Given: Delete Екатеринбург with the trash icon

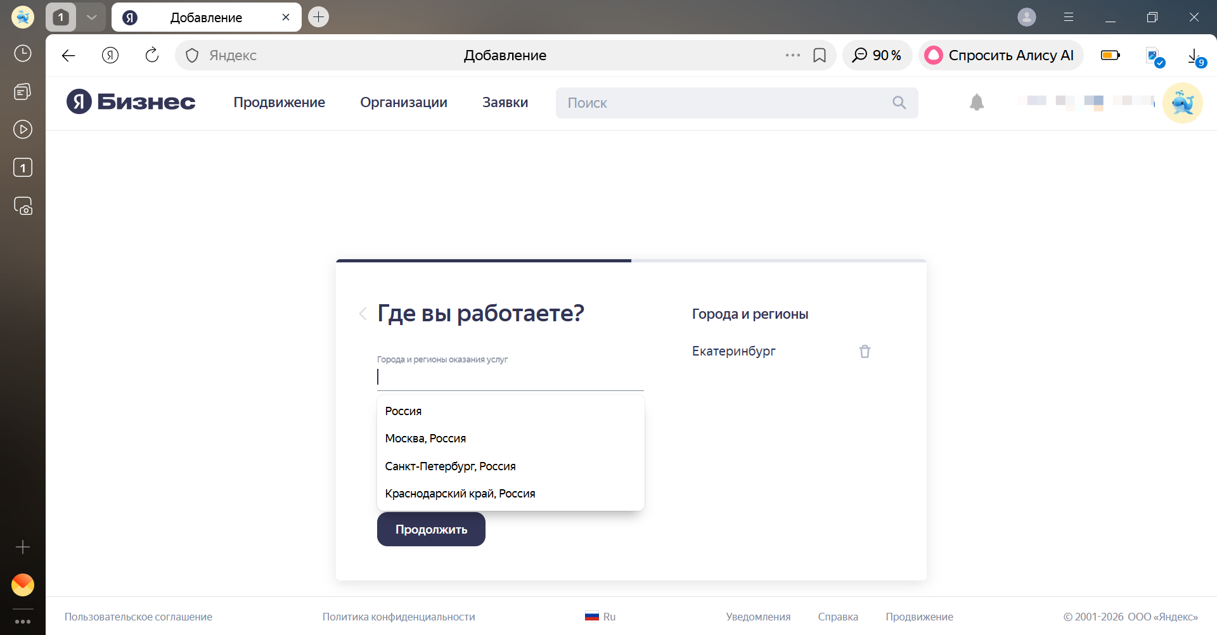Looking at the screenshot, I should 865,351.
